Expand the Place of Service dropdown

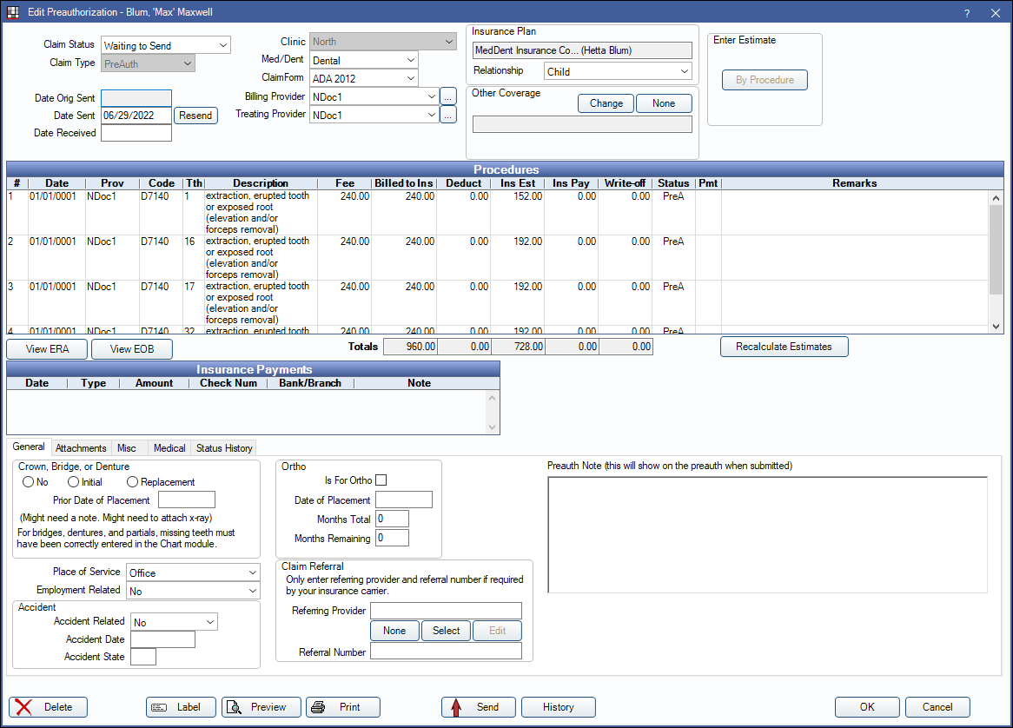(193, 573)
